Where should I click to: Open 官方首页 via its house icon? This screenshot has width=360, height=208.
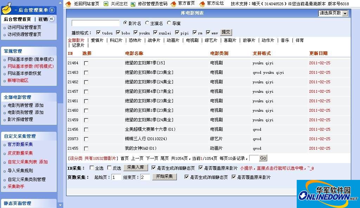(172, 4)
